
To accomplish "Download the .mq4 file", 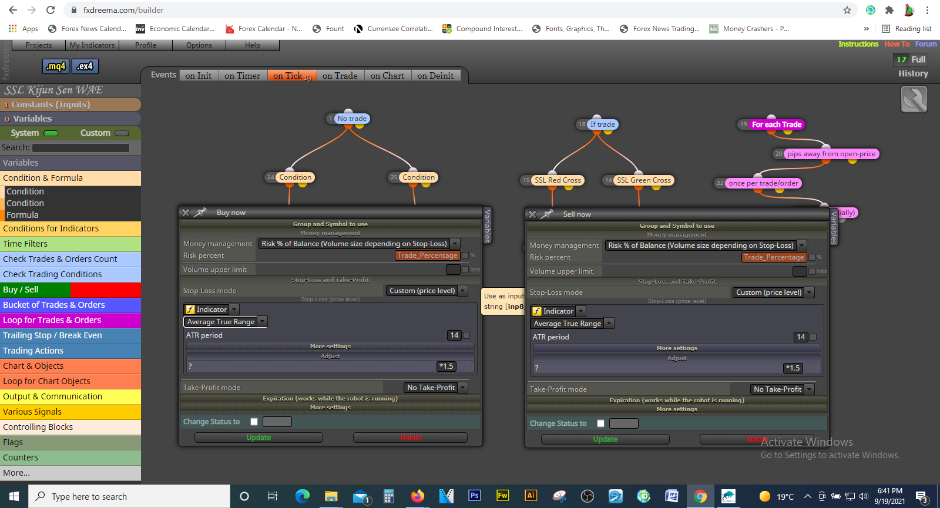I will (x=56, y=66).
